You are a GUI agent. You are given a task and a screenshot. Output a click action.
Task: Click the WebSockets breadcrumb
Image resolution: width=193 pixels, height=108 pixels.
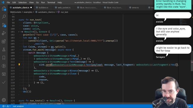pyautogui.click(x=16, y=12)
